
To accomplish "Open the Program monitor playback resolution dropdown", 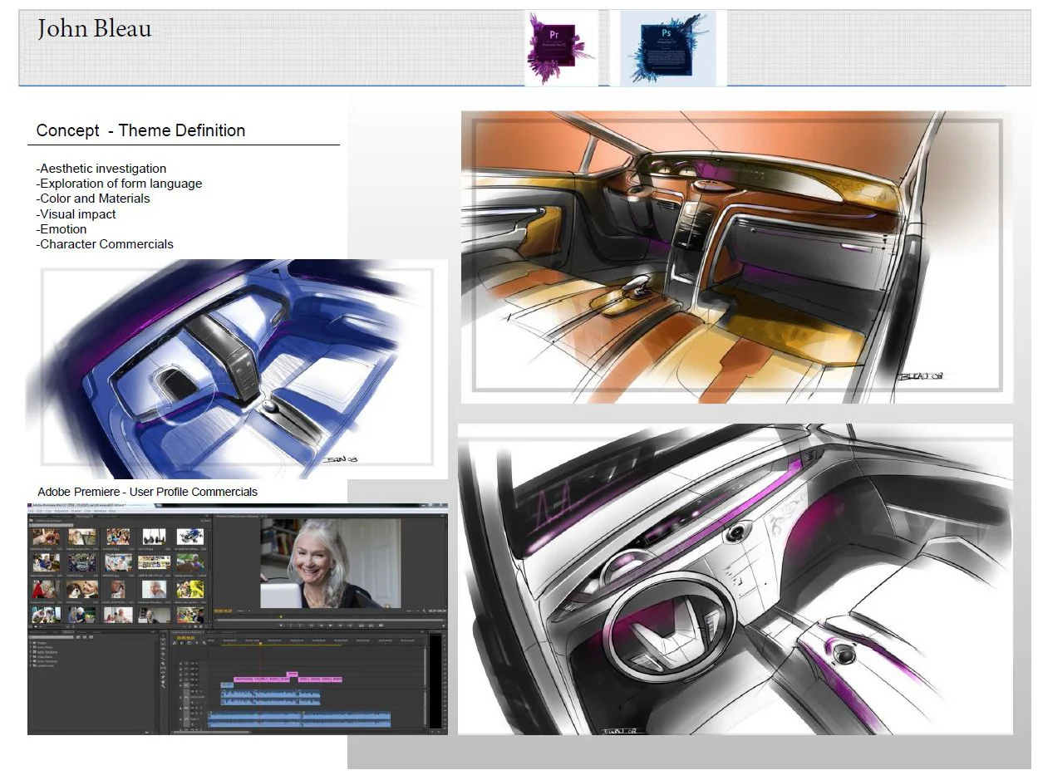I will 413,611.
